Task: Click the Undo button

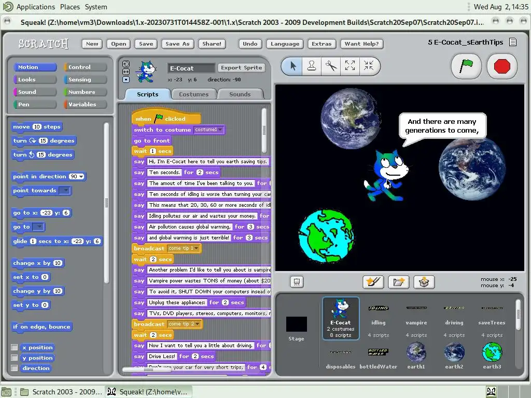Action: pyautogui.click(x=250, y=44)
